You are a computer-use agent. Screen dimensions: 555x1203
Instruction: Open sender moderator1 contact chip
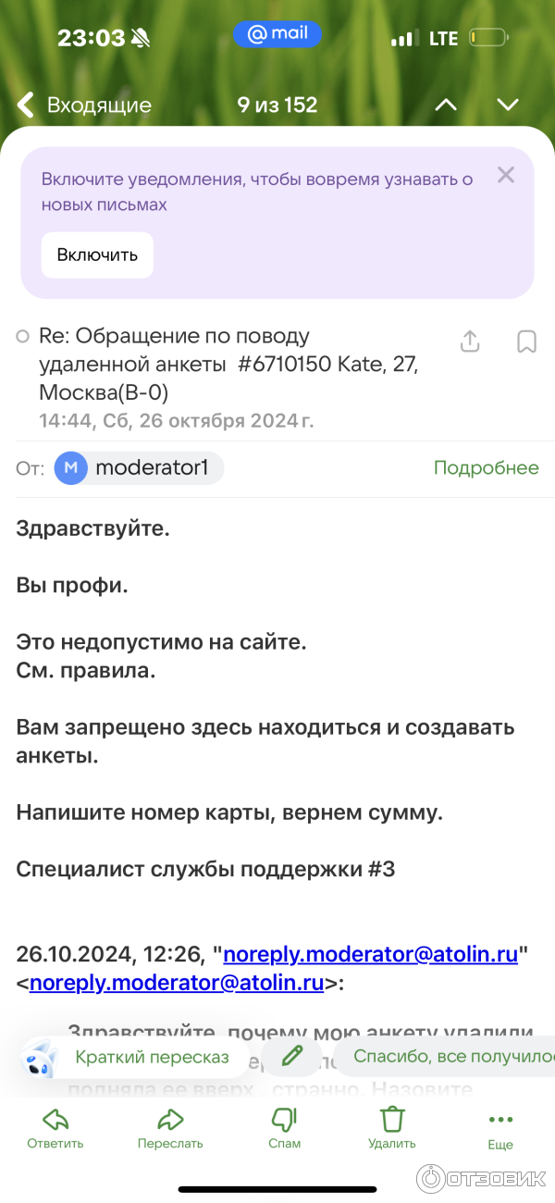pos(139,468)
